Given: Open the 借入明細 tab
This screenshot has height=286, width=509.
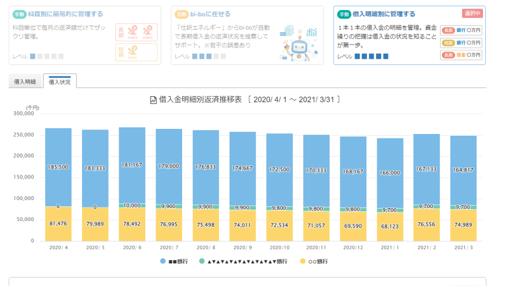Looking at the screenshot, I should coord(25,82).
